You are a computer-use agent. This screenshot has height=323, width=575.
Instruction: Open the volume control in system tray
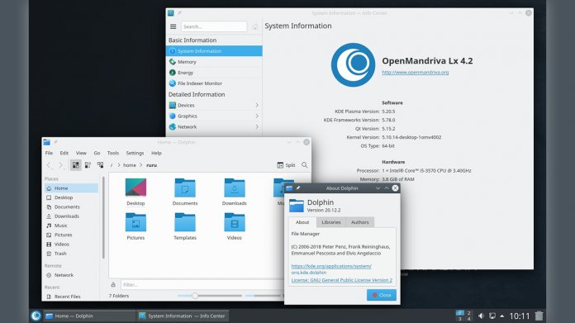(x=481, y=316)
